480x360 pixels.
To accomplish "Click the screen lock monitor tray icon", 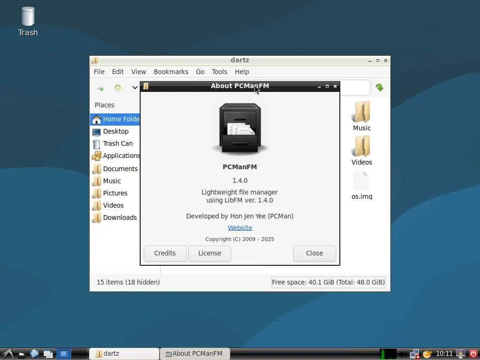I will coord(461,354).
